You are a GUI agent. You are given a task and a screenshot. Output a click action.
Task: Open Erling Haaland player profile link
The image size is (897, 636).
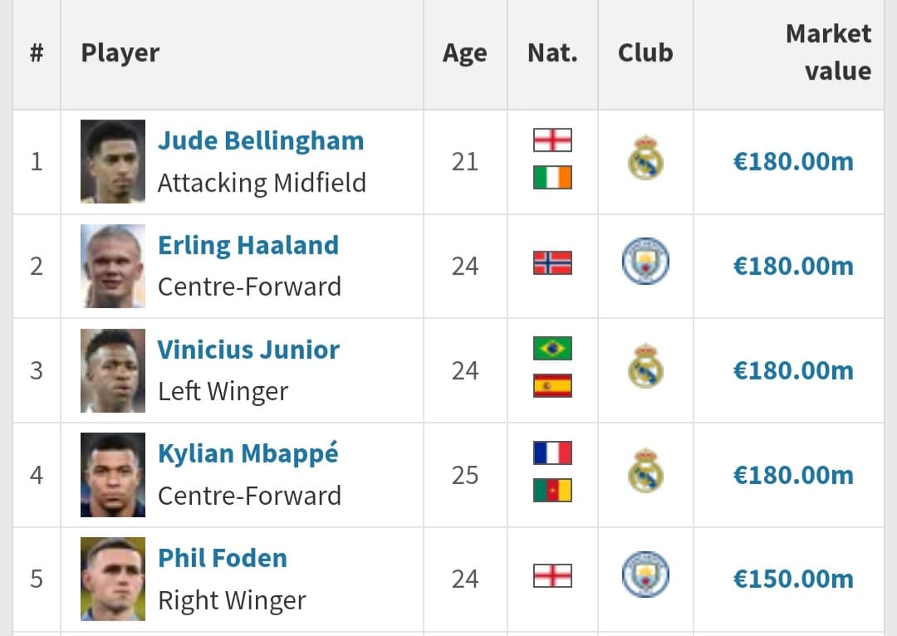pyautogui.click(x=248, y=246)
